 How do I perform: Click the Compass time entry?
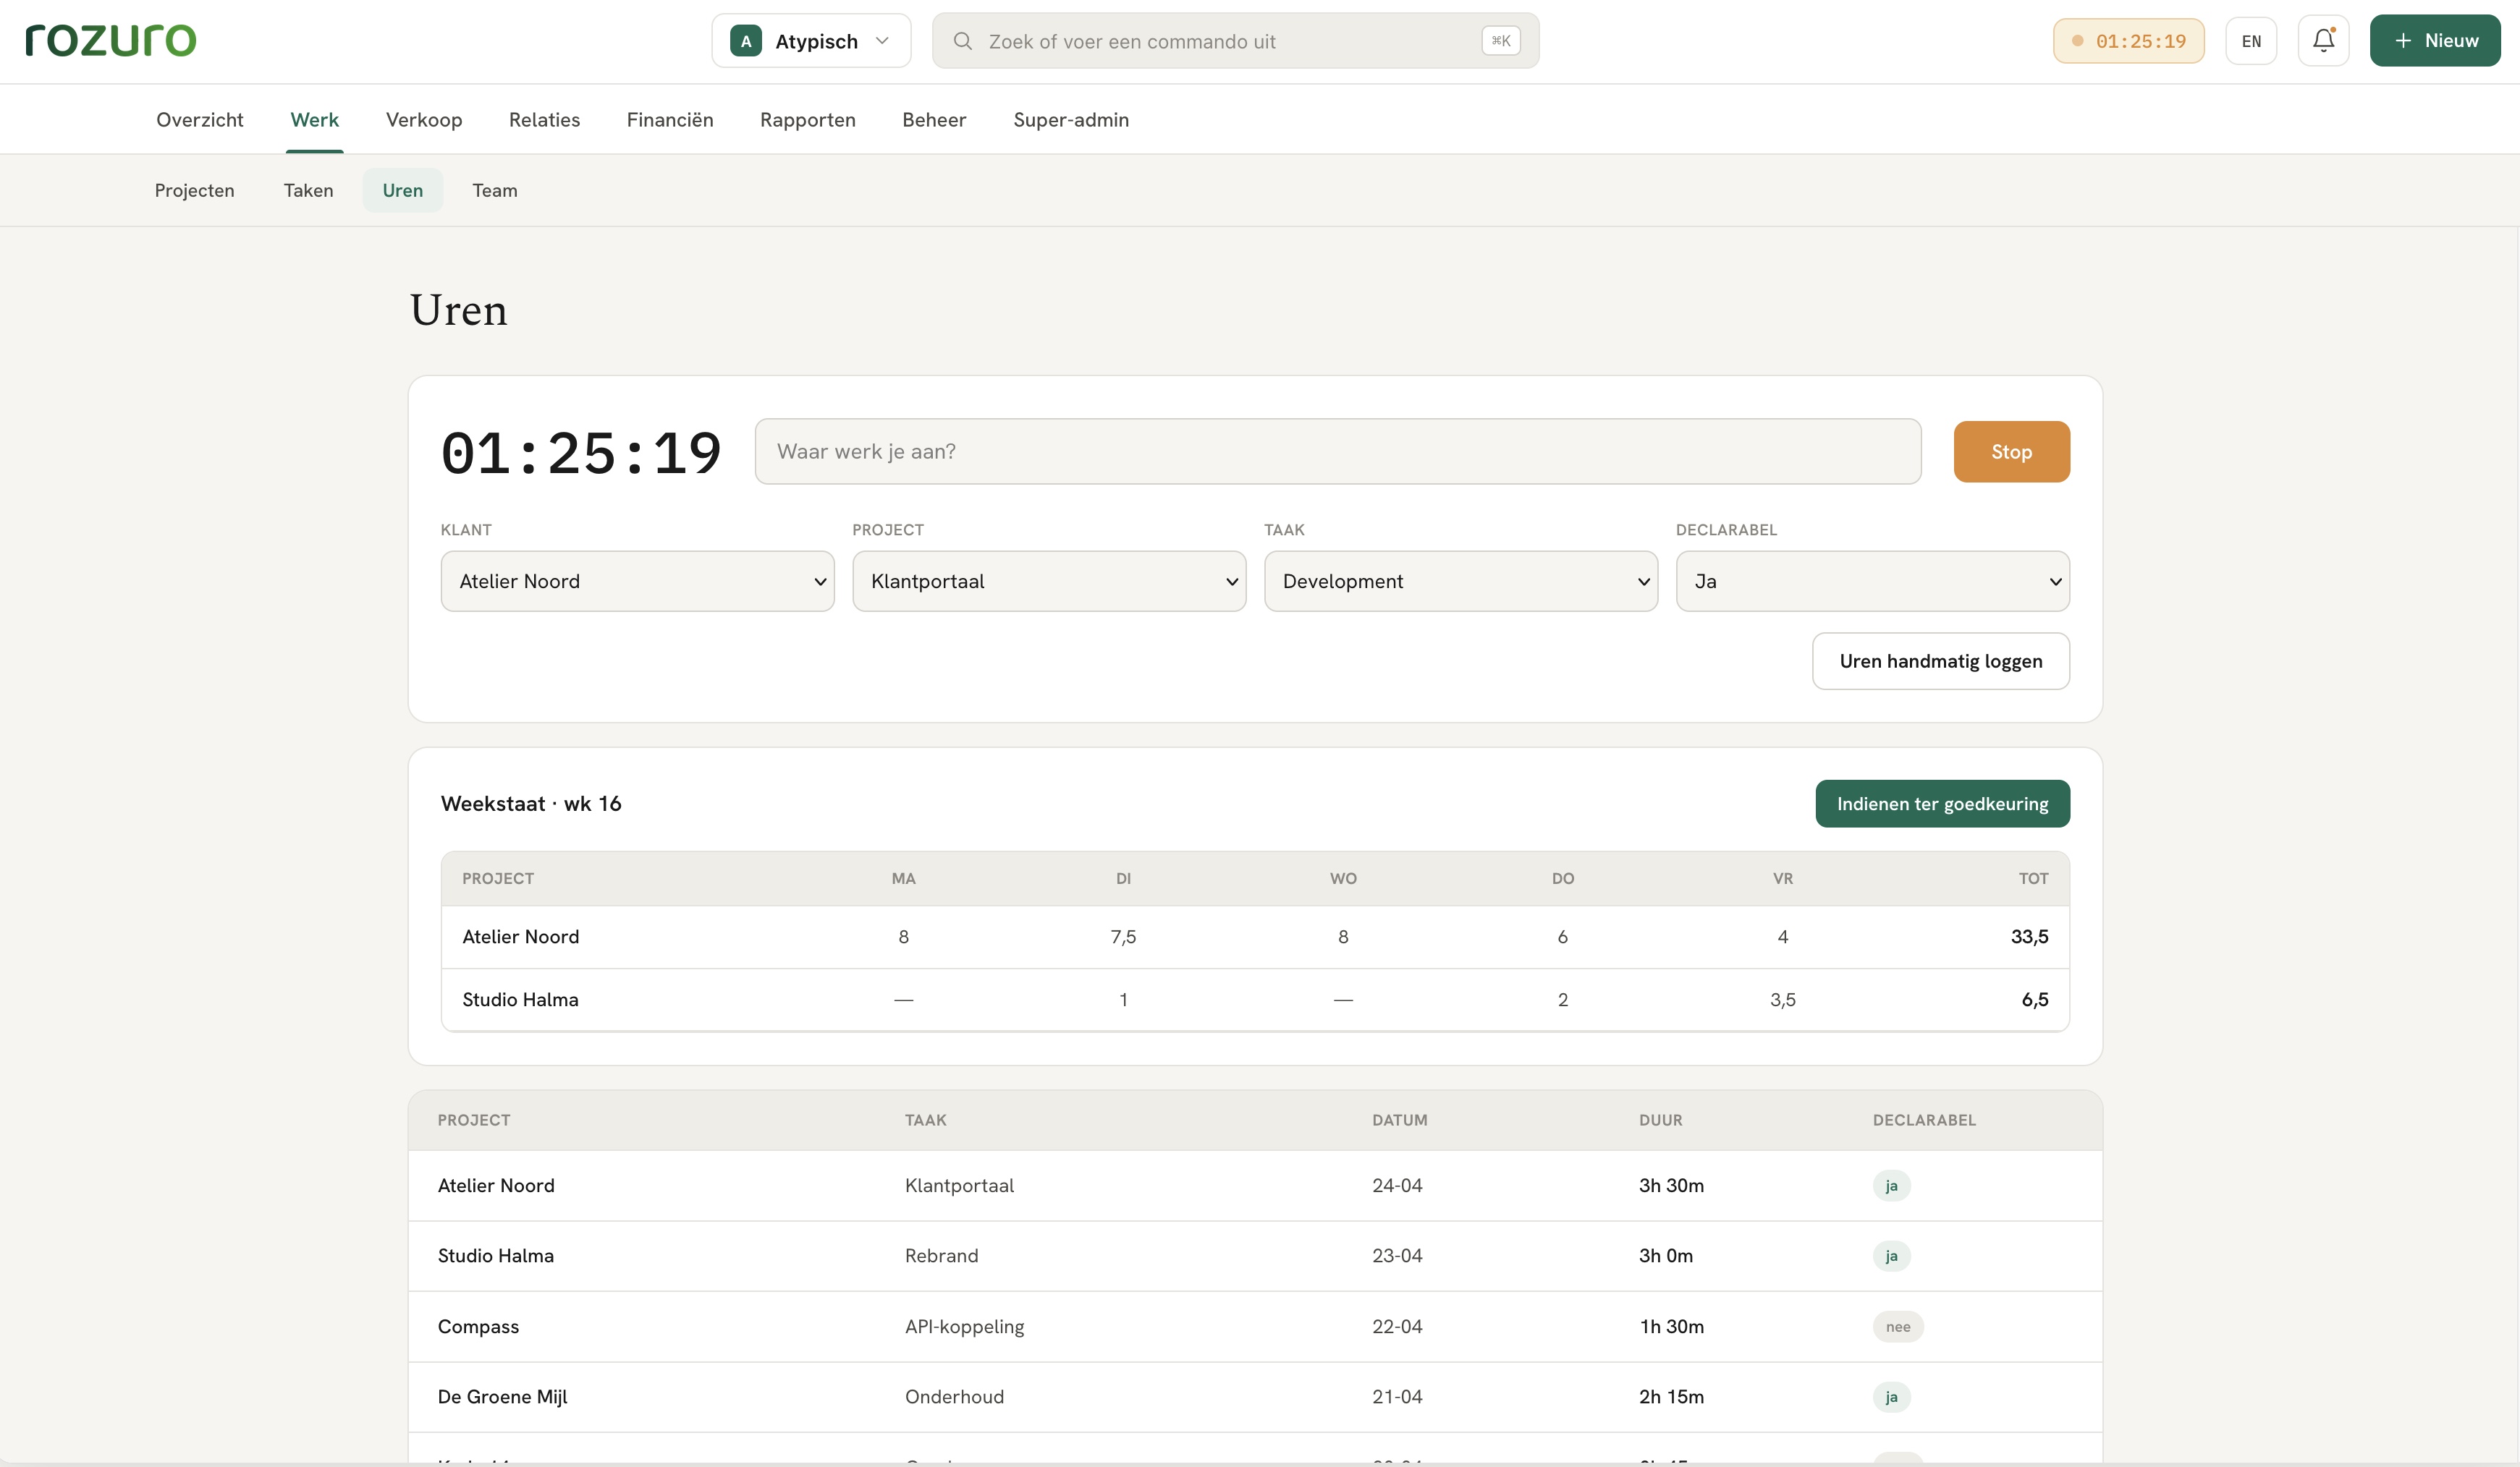click(x=1255, y=1326)
